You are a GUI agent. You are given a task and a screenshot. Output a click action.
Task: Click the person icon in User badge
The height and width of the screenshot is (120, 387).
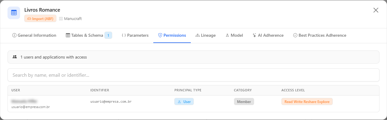179,101
